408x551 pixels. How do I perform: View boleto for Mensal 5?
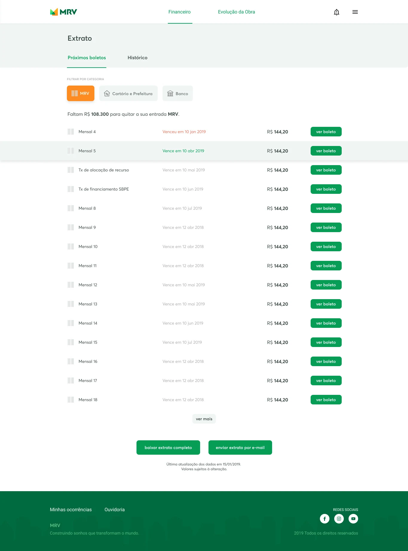pos(326,151)
